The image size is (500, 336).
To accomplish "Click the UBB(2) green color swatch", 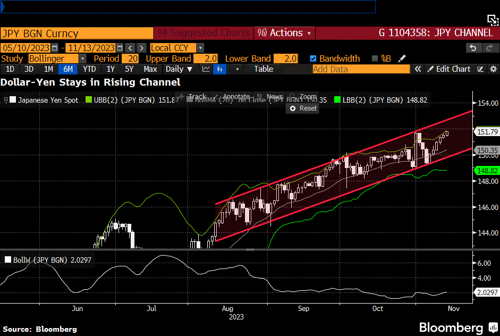I will click(89, 100).
